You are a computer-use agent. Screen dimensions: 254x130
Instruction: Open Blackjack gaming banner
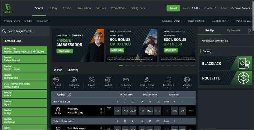coord(226,63)
